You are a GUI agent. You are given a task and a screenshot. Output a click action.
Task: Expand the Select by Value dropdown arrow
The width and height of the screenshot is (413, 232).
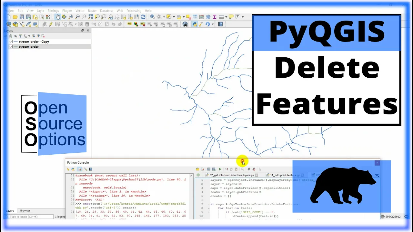[x=184, y=17]
